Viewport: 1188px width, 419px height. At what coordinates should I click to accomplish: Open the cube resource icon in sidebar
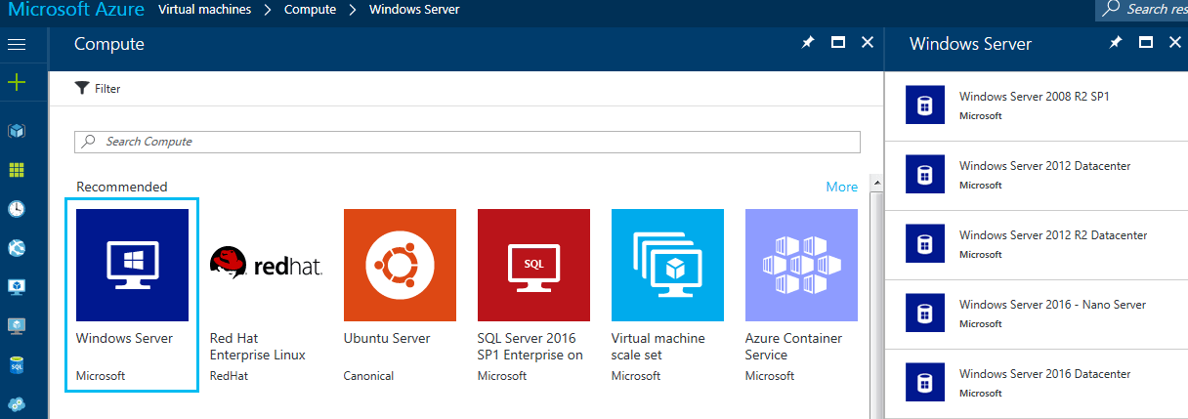tap(16, 130)
